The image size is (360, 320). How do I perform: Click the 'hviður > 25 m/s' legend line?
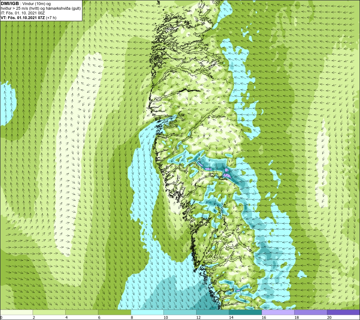point(41,9)
